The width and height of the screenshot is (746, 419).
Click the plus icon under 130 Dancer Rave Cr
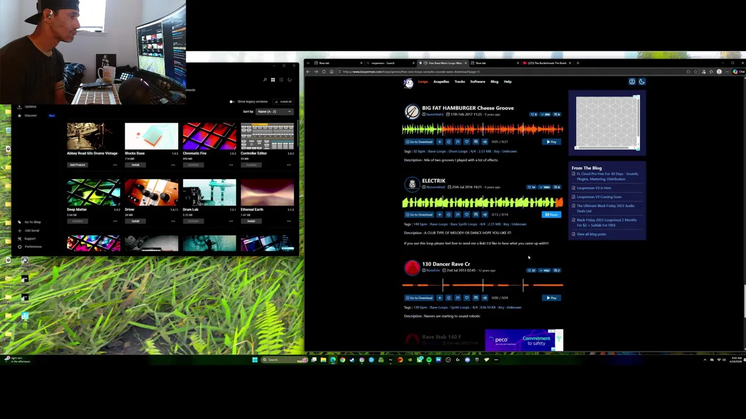(439, 297)
